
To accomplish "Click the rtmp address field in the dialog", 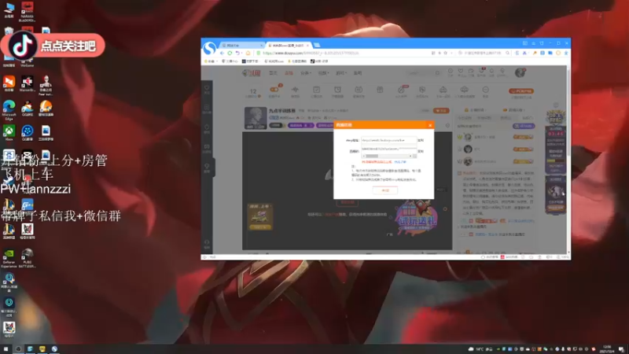I will click(388, 140).
